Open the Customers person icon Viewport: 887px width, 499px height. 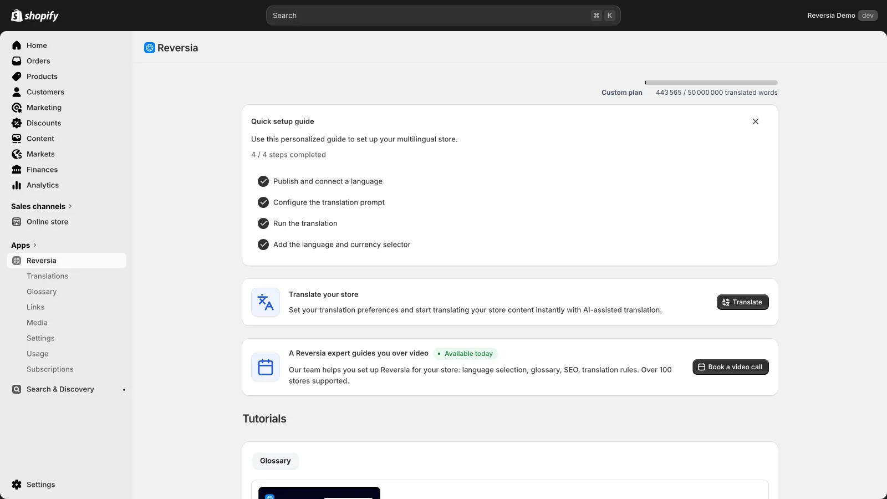pos(17,92)
